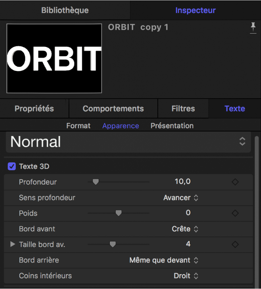Expand the Taille bord av. disclosure triangle

click(x=13, y=244)
